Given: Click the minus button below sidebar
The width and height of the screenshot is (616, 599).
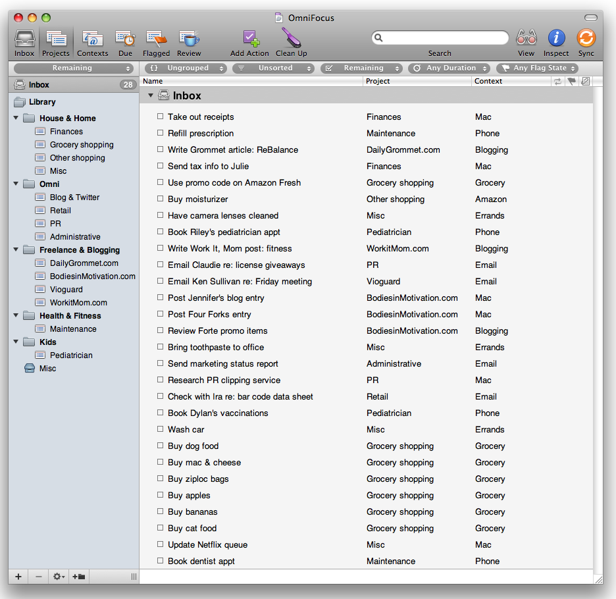Looking at the screenshot, I should (x=38, y=576).
